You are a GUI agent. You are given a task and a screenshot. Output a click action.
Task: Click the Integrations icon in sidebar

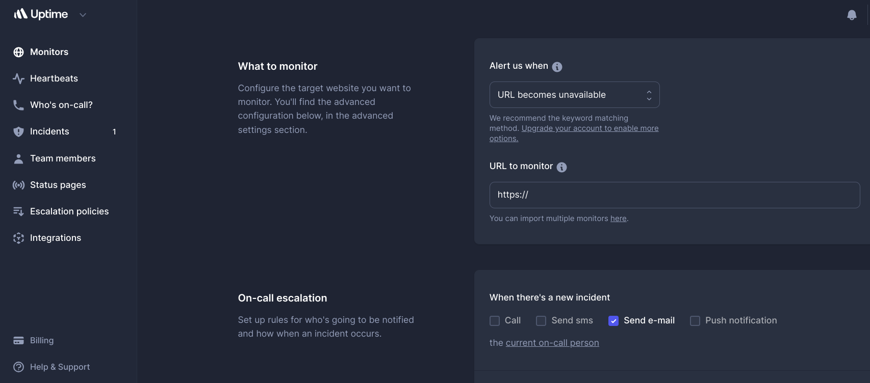point(18,238)
